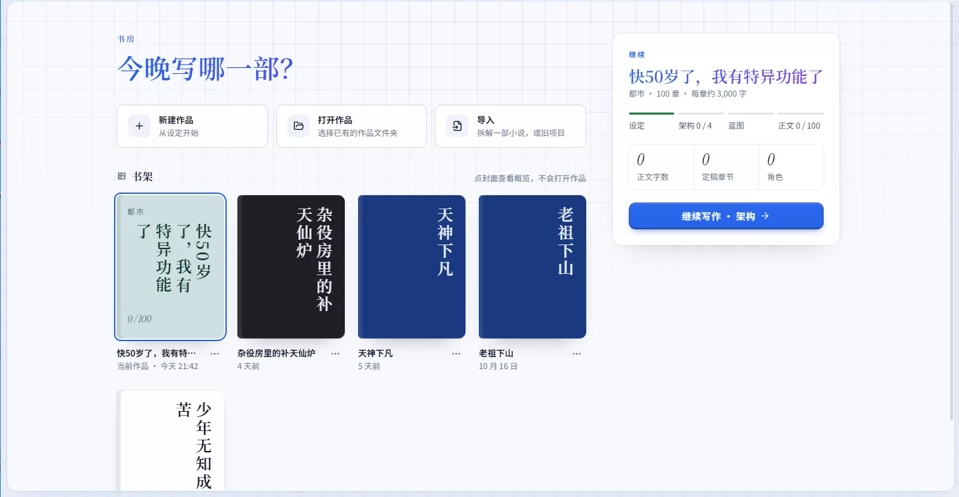Click the 10 月 16 日 date label
The image size is (959, 497).
pos(498,366)
